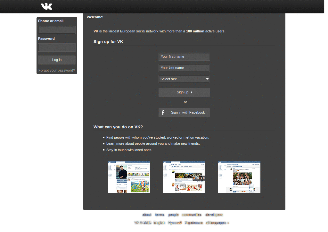Open the news feed preview thumbnail

(x=184, y=177)
